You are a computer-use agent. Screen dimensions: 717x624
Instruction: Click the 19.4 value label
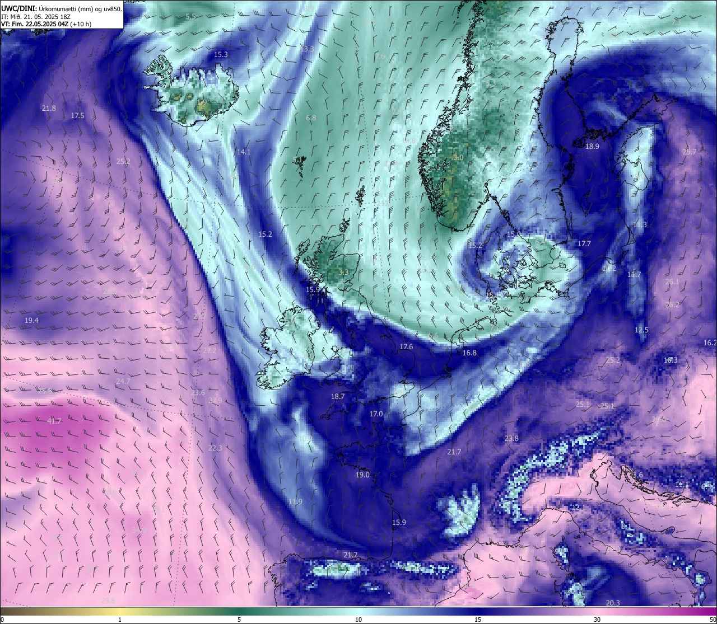[x=31, y=320]
